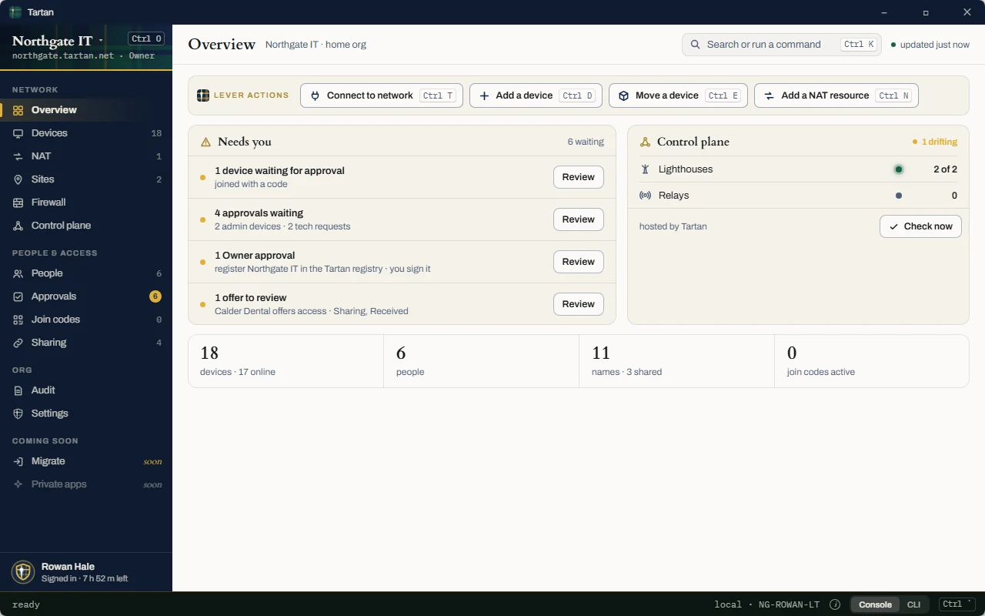Review the device waiting for approval

(579, 177)
